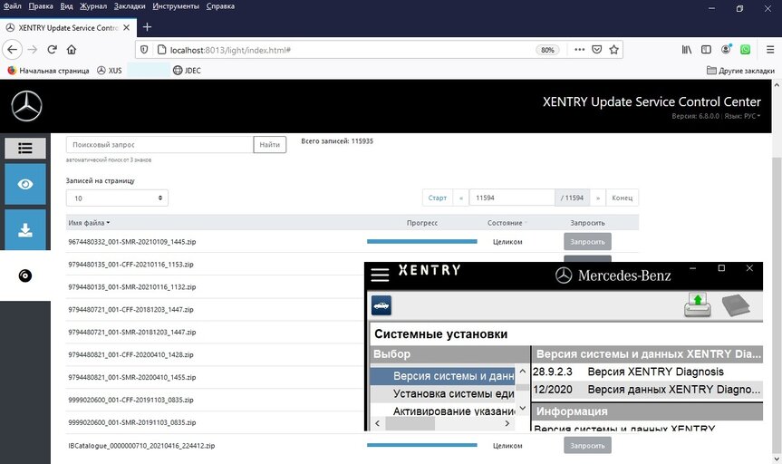This screenshot has height=464, width=782.
Task: Click the car icon in XENTRY window
Action: [381, 305]
